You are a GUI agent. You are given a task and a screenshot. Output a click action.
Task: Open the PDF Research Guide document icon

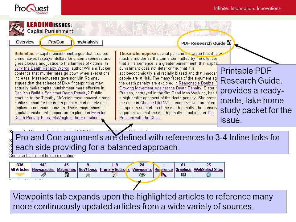pyautogui.click(x=229, y=42)
